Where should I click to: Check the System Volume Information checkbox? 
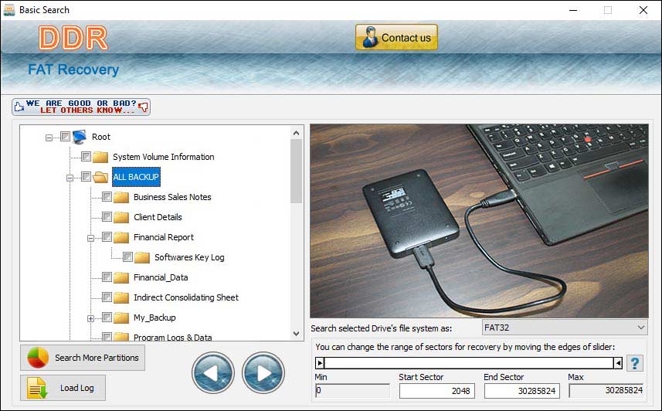coord(86,157)
